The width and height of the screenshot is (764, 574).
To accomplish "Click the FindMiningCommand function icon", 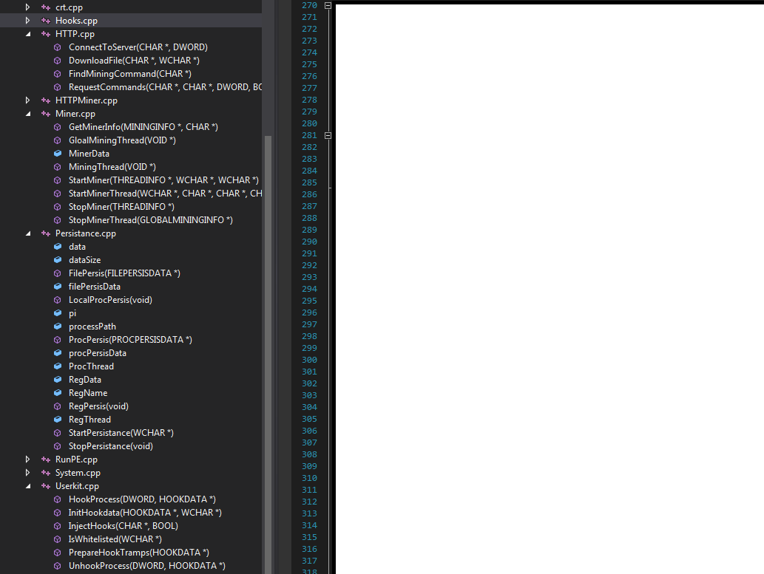I will tap(58, 74).
